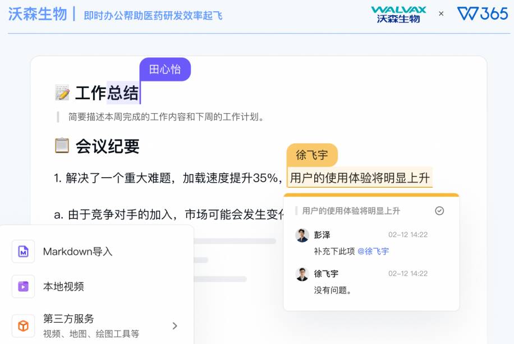This screenshot has width=514, height=344.
Task: Select the 本地视频 menu entry
Action: [97, 286]
